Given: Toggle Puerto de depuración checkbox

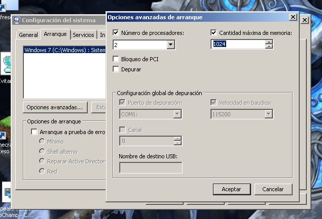Looking at the screenshot, I should pyautogui.click(x=122, y=103).
